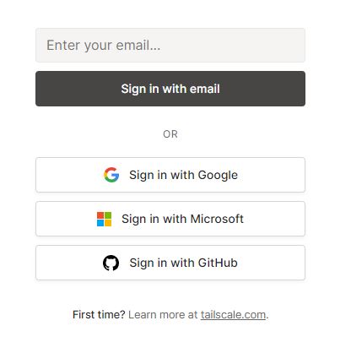
Task: Click the green square in Microsoft logo
Action: pos(108,215)
